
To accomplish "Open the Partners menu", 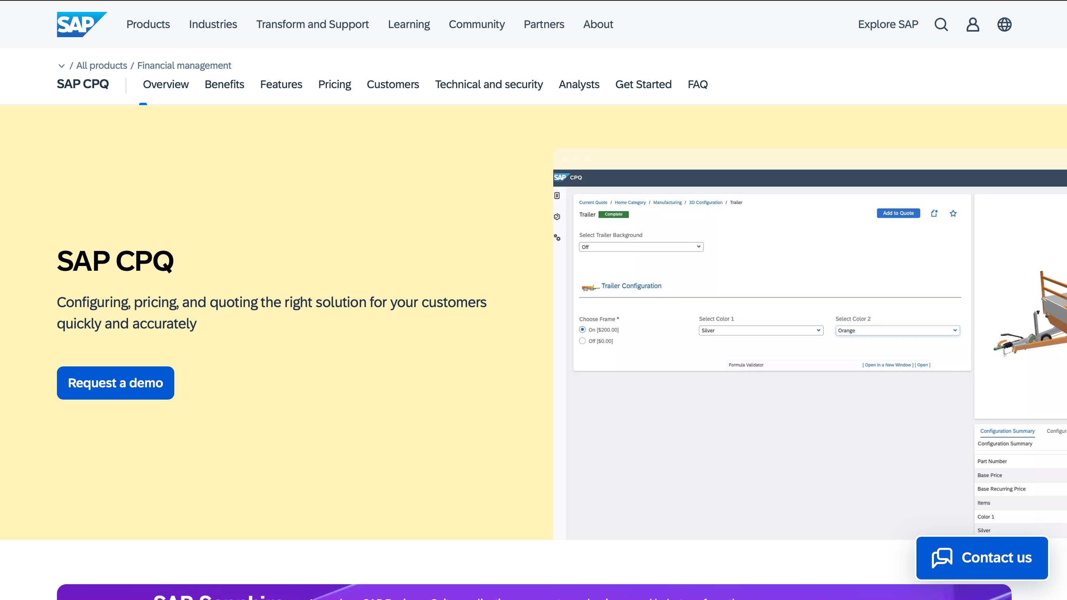I will coord(544,25).
